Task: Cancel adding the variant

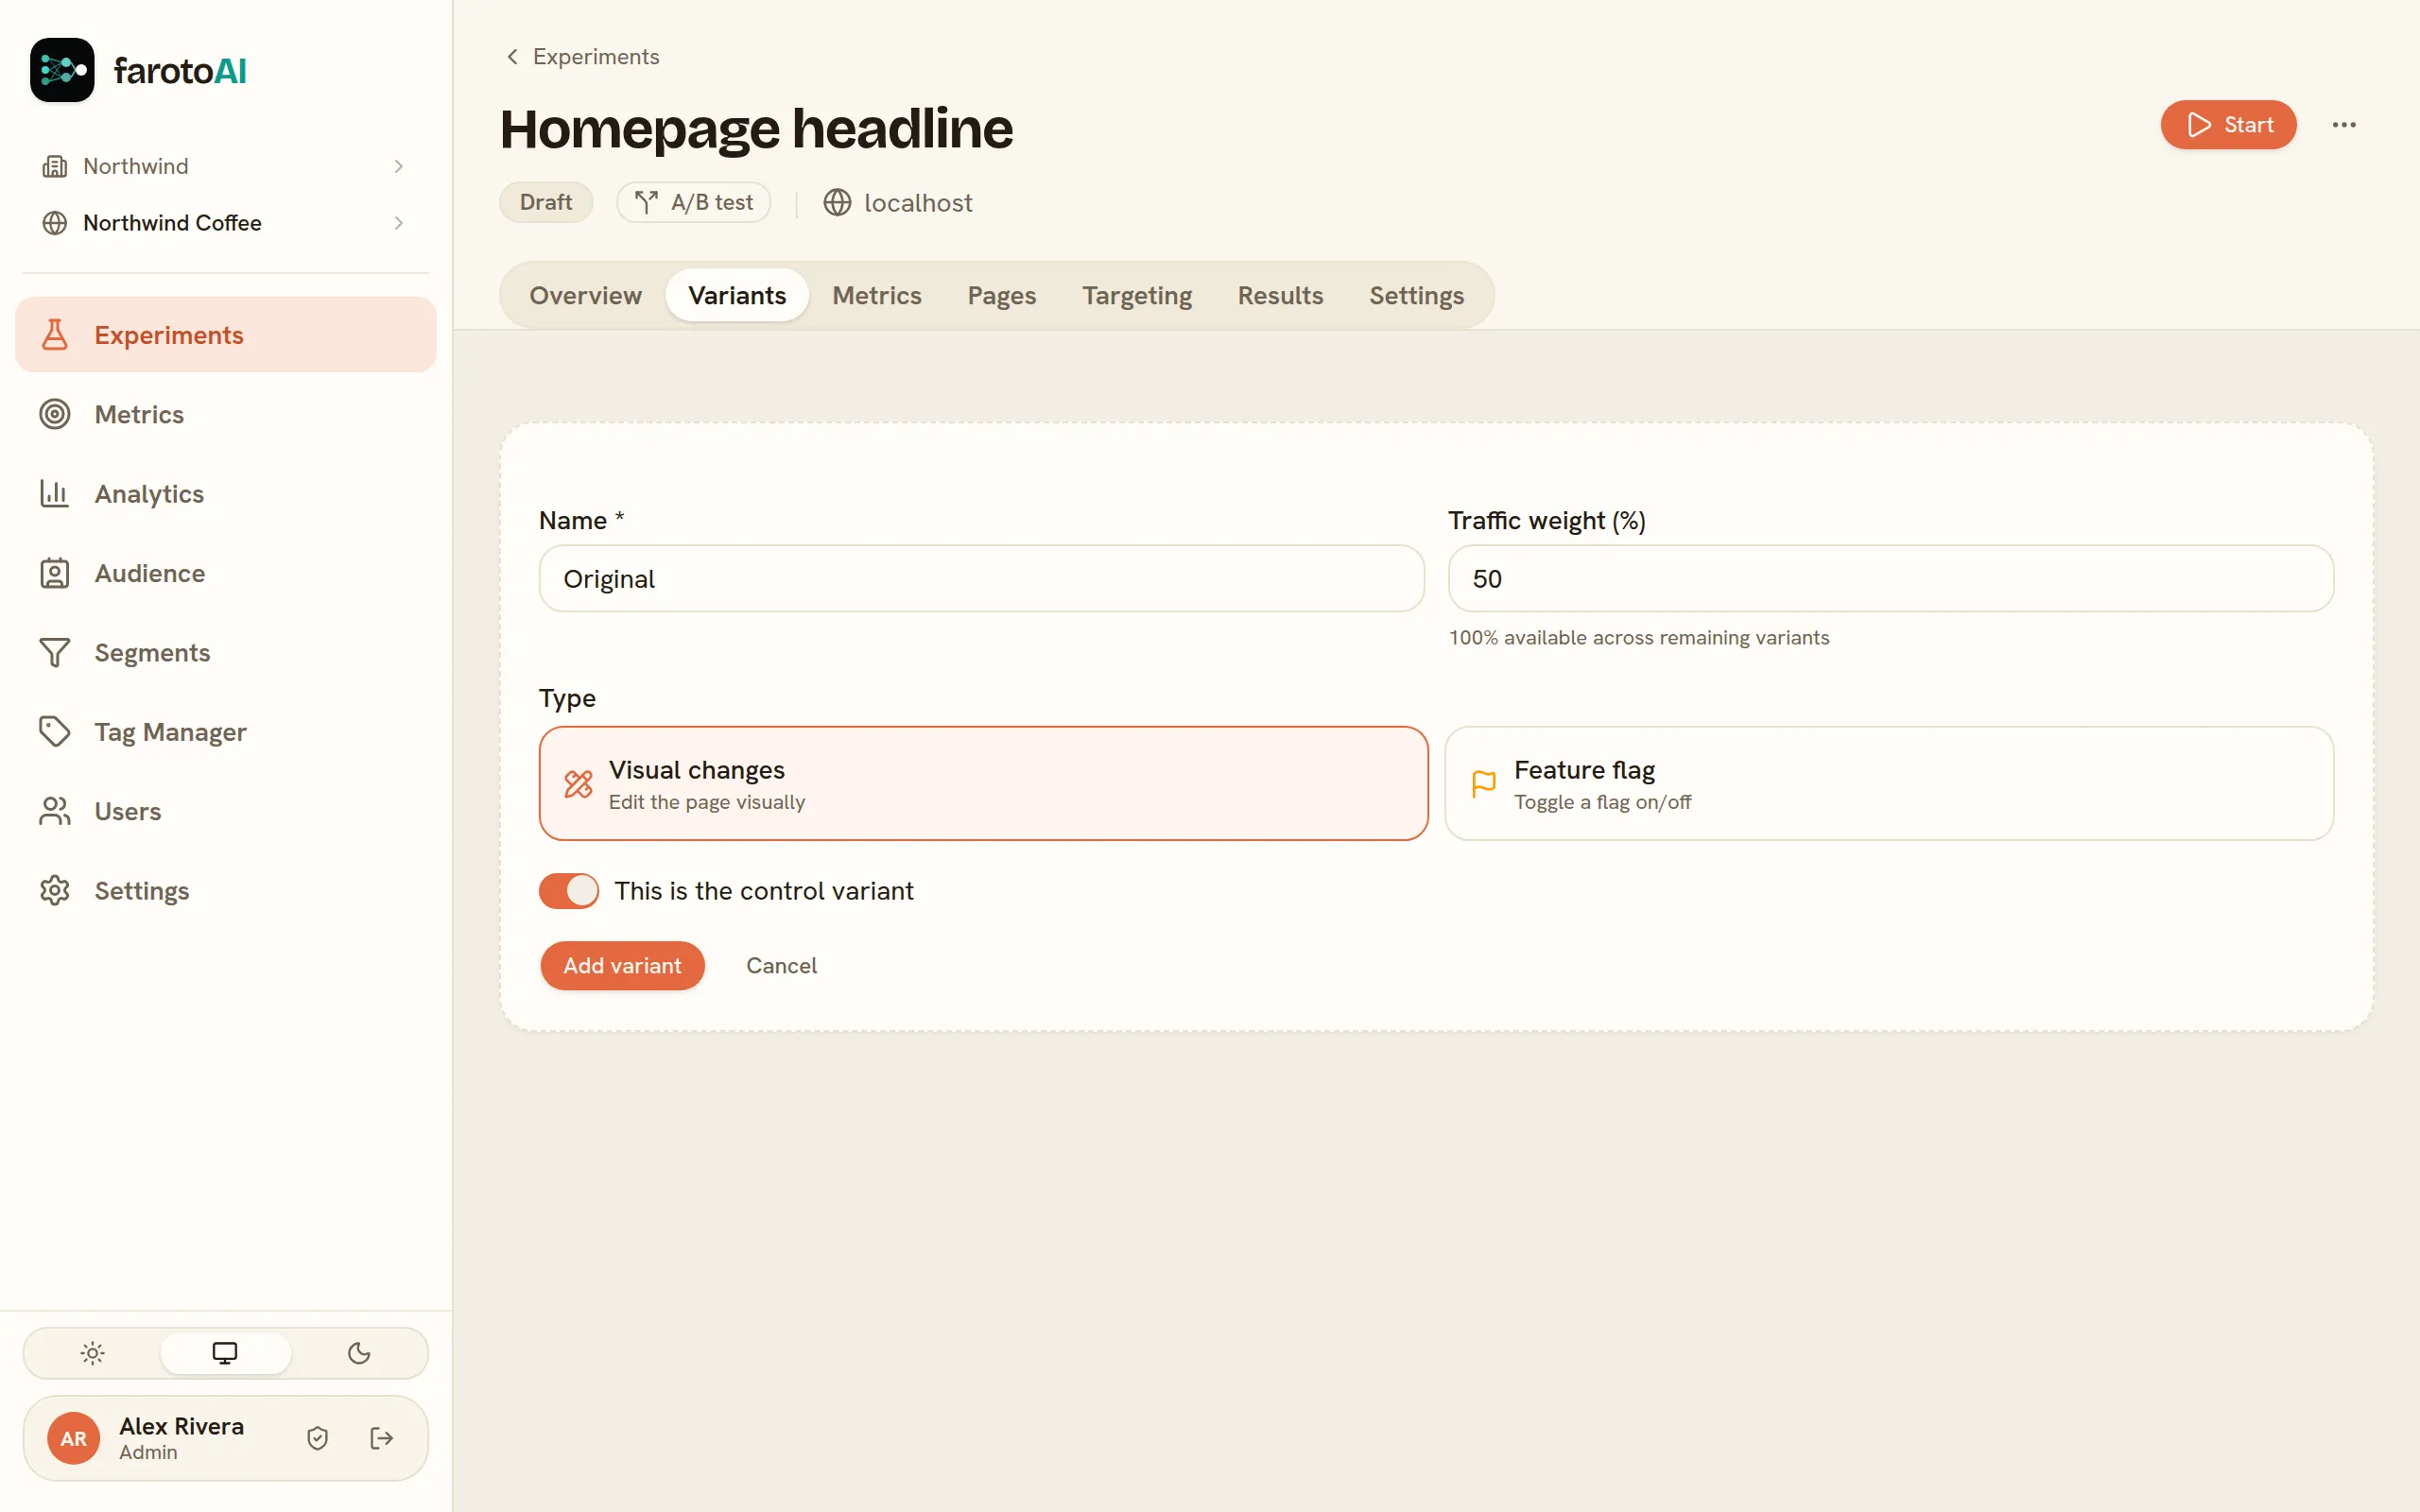Action: [781, 965]
